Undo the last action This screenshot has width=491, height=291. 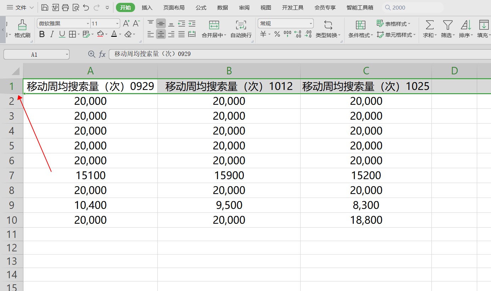coord(86,7)
